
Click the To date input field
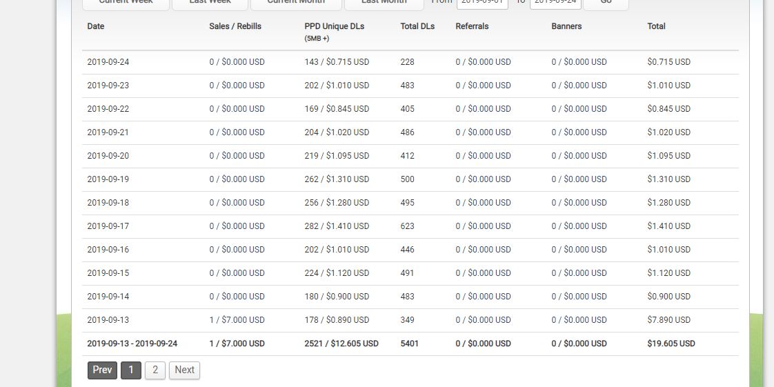tap(555, 4)
